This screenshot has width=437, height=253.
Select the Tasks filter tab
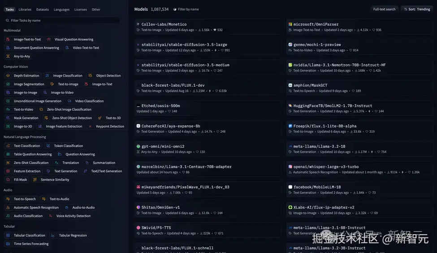tap(9, 9)
